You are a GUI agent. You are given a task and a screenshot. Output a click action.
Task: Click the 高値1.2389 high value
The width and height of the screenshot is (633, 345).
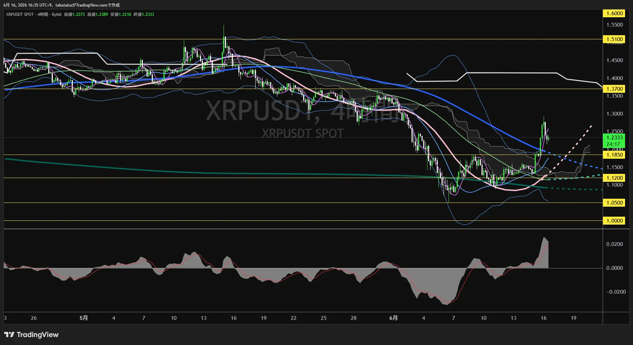coord(98,14)
